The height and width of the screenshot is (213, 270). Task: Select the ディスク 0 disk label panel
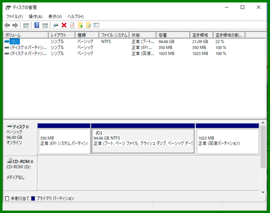coord(20,138)
